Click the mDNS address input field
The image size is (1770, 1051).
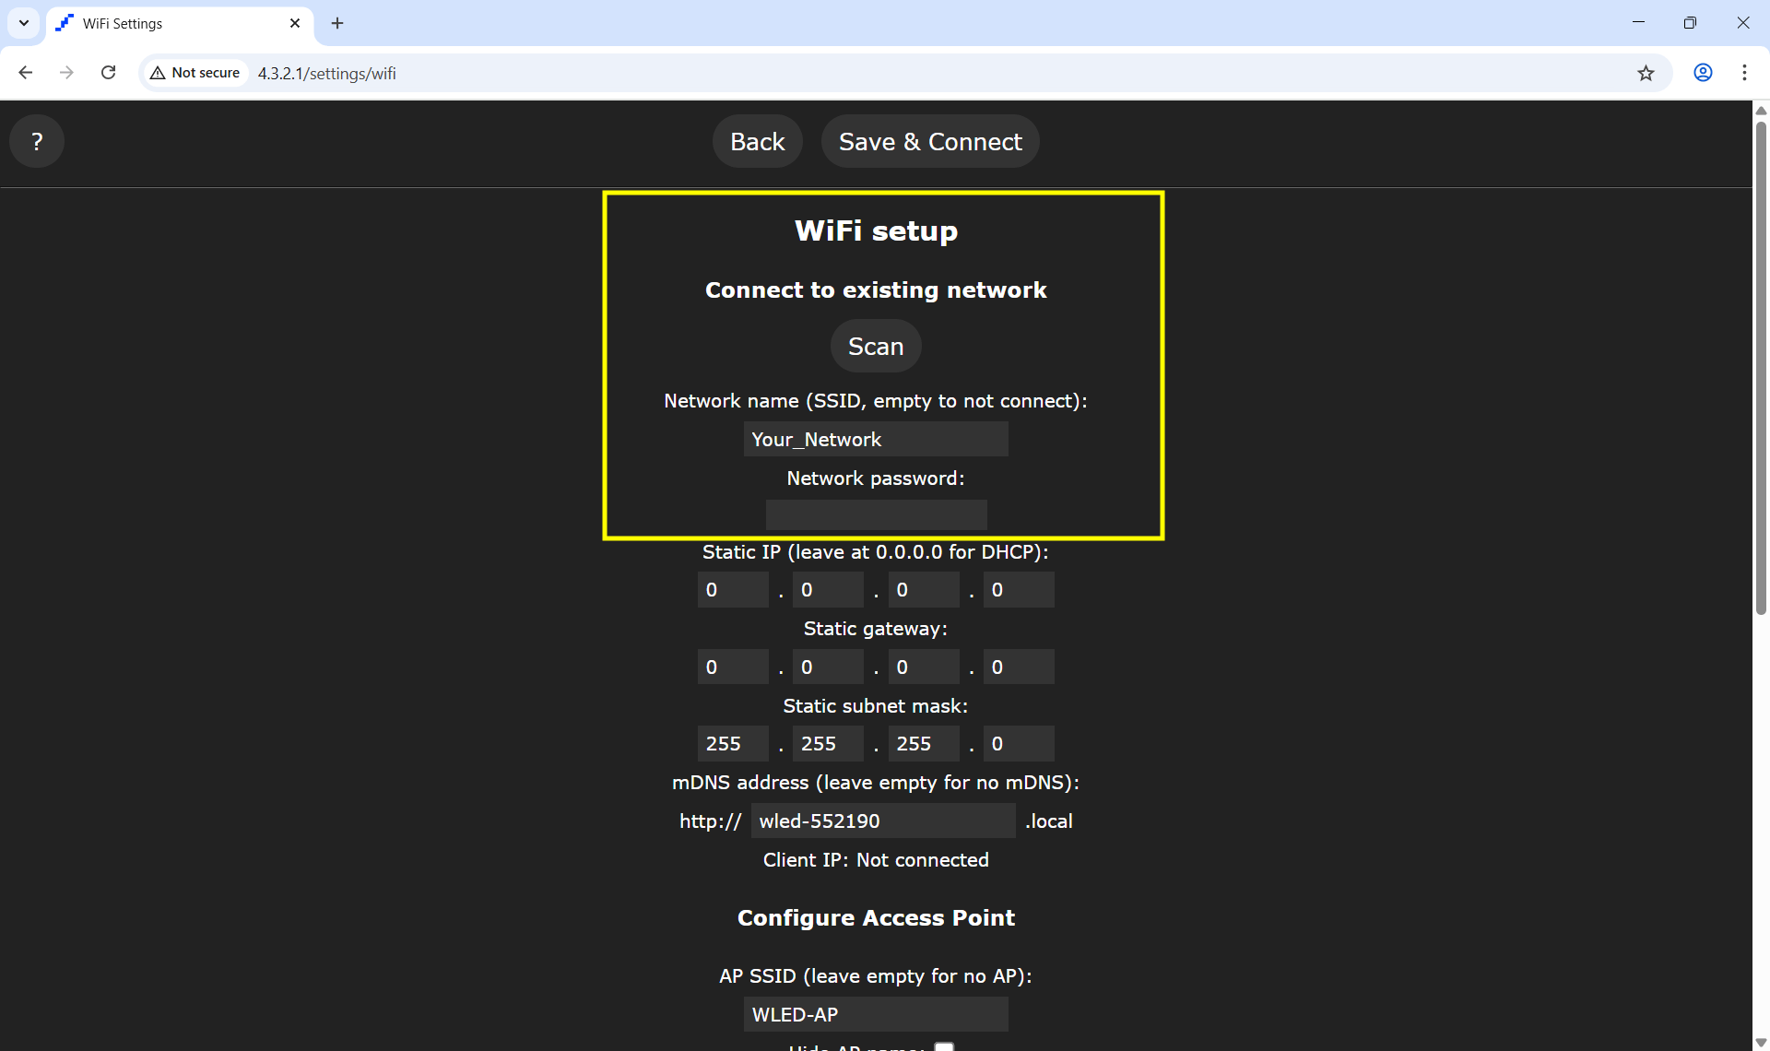(x=882, y=821)
